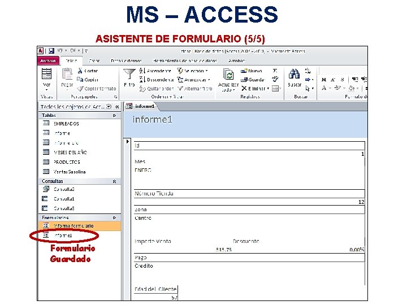
Task: Click Copiar button
Action: click(88, 80)
